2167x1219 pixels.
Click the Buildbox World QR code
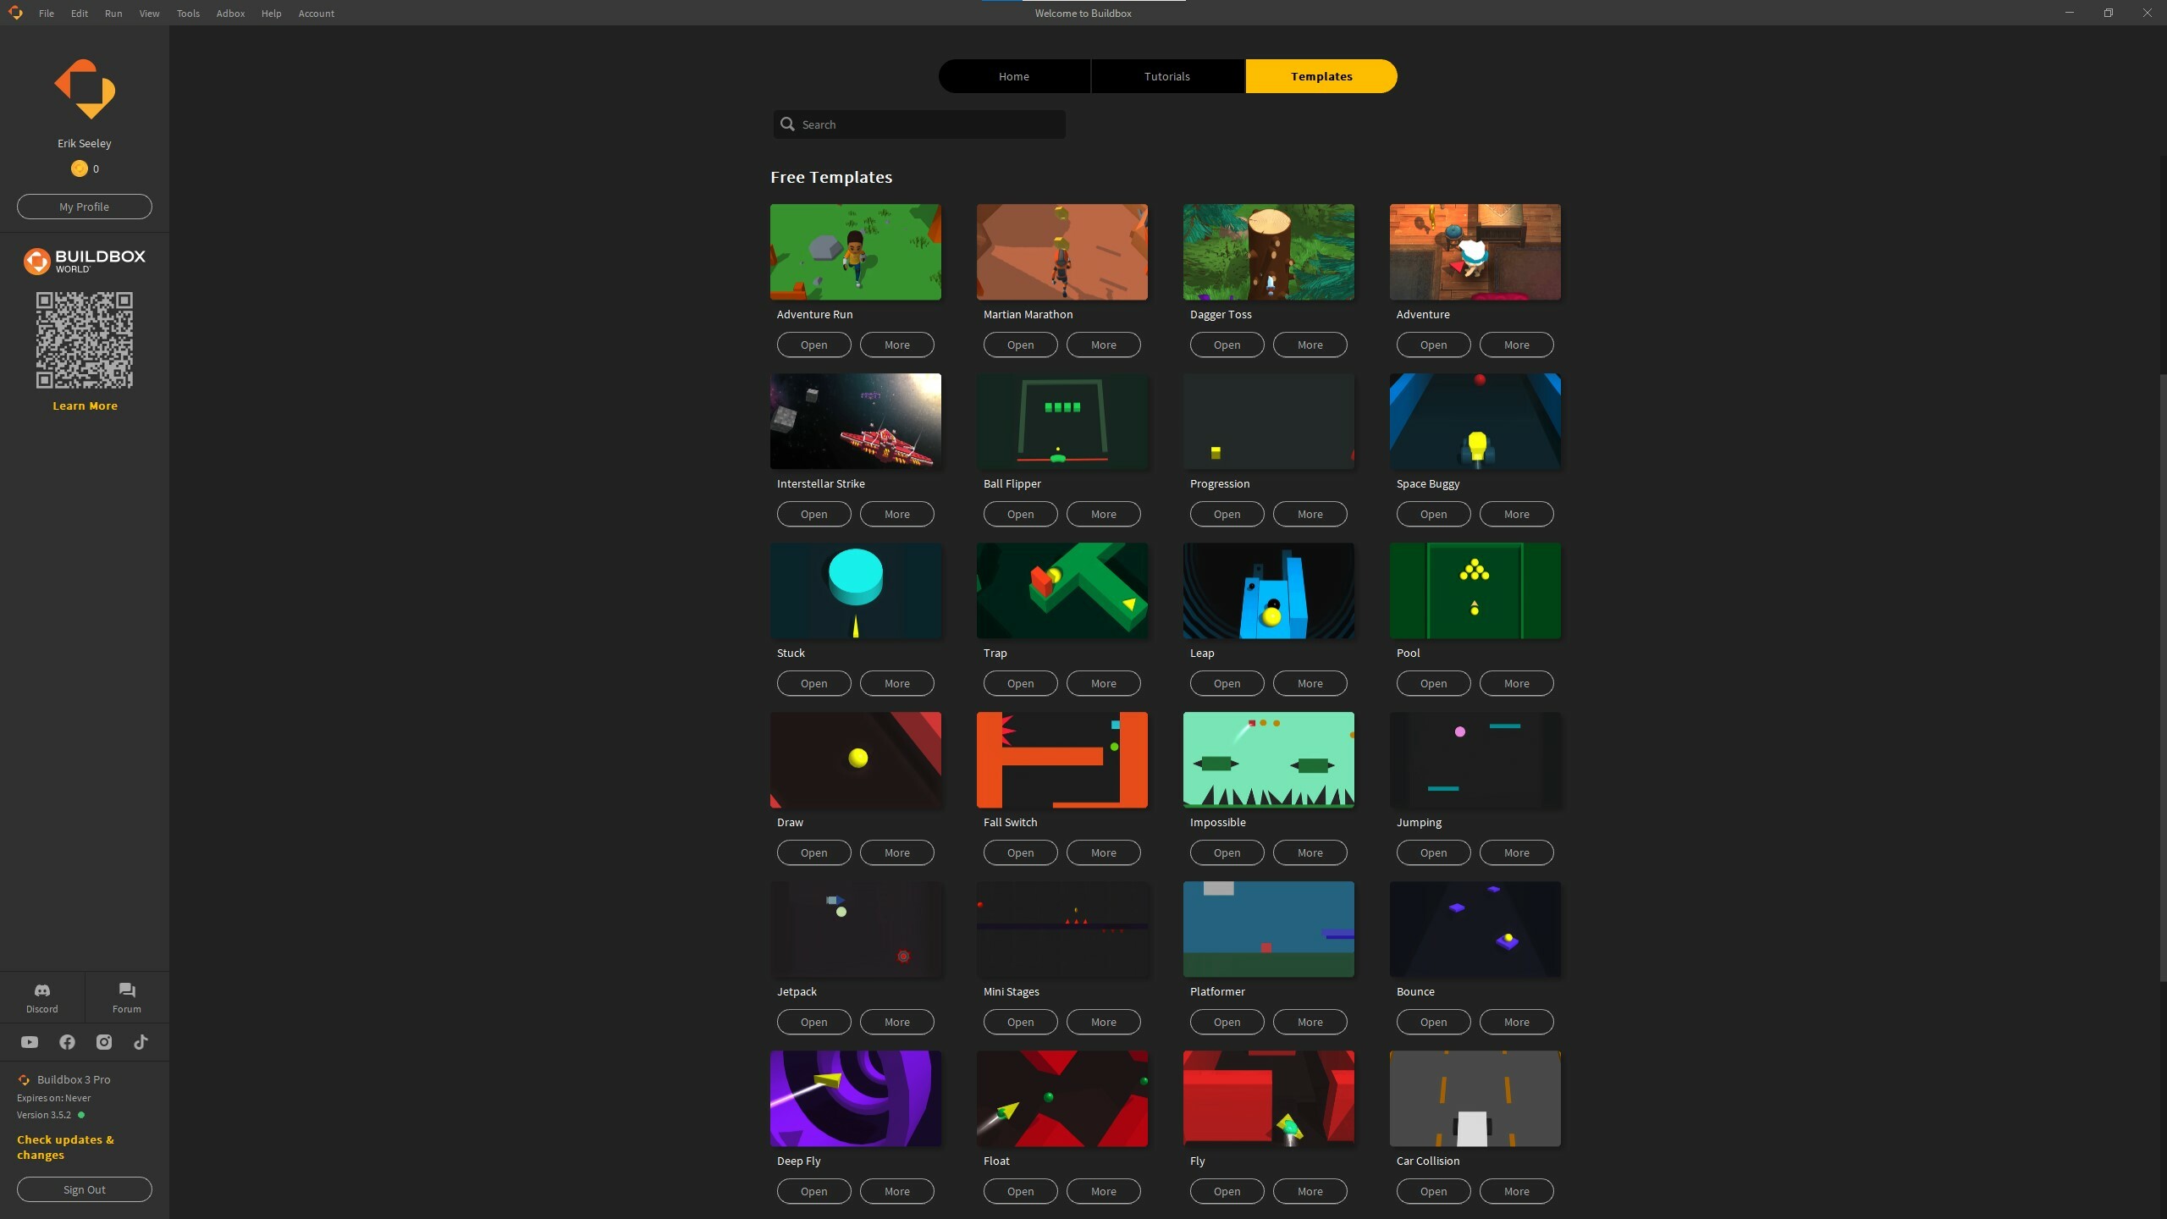[85, 339]
